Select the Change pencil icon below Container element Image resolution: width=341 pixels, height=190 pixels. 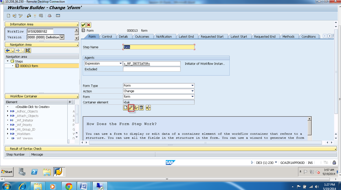point(131,107)
